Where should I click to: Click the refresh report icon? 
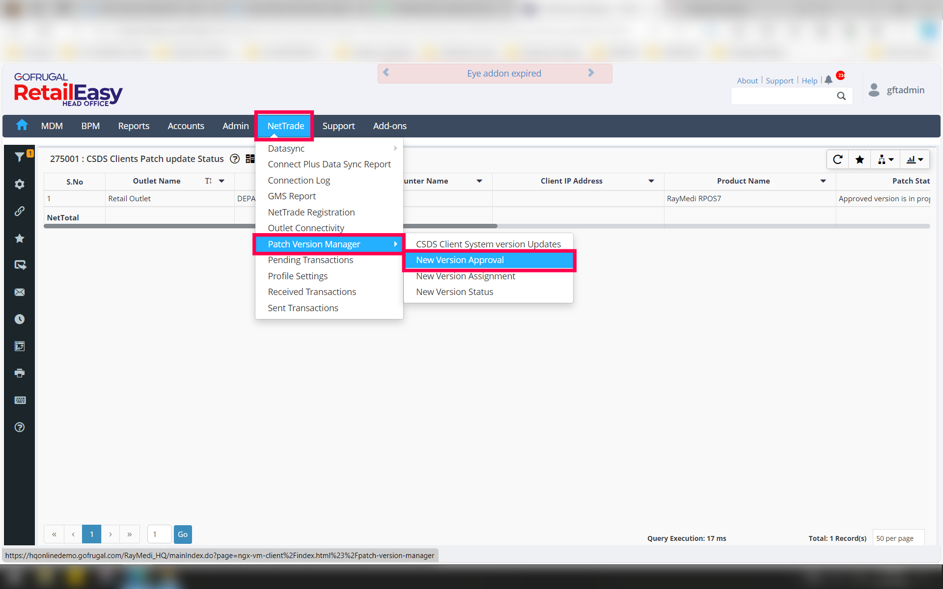tap(838, 160)
